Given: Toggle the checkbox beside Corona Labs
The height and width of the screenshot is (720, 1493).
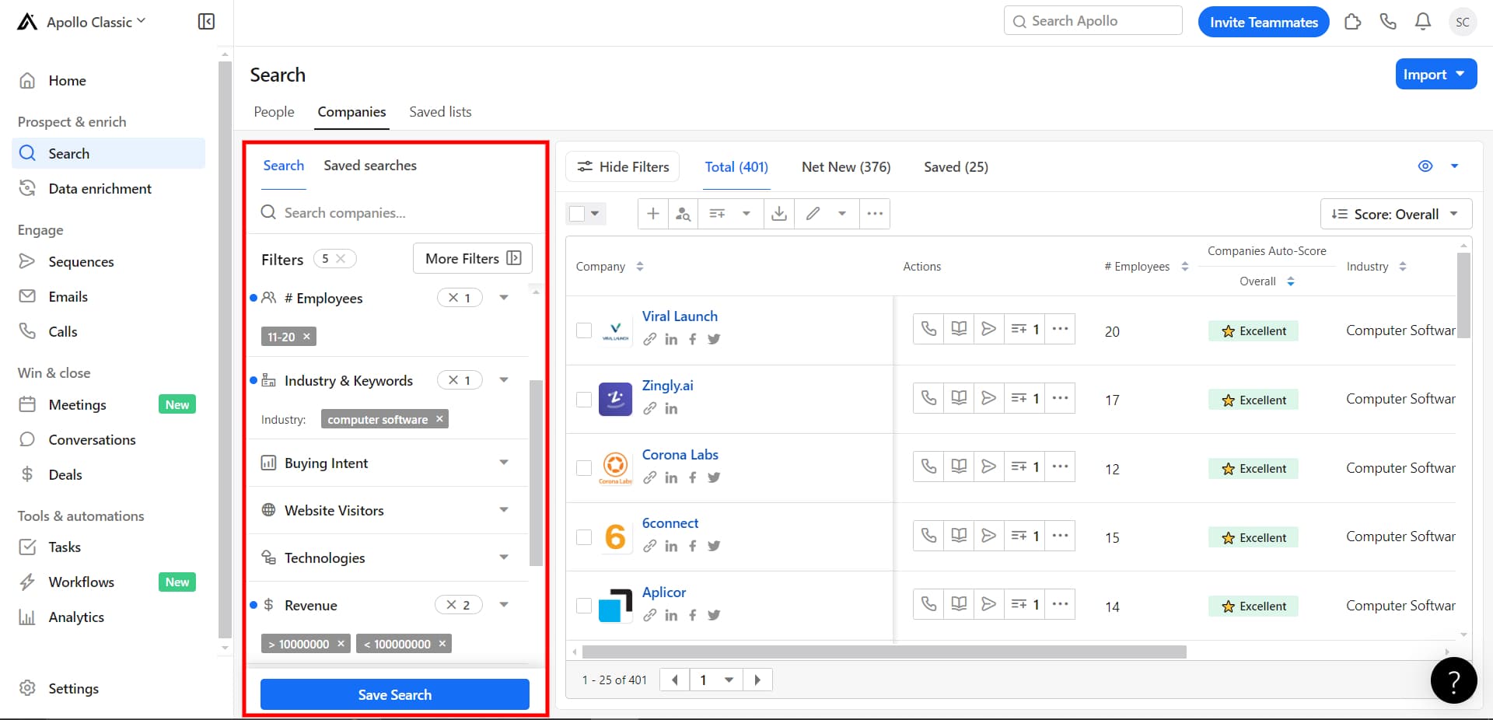Looking at the screenshot, I should tap(584, 468).
